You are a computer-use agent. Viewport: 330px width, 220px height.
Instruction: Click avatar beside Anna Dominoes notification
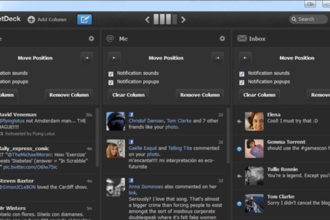[116, 187]
